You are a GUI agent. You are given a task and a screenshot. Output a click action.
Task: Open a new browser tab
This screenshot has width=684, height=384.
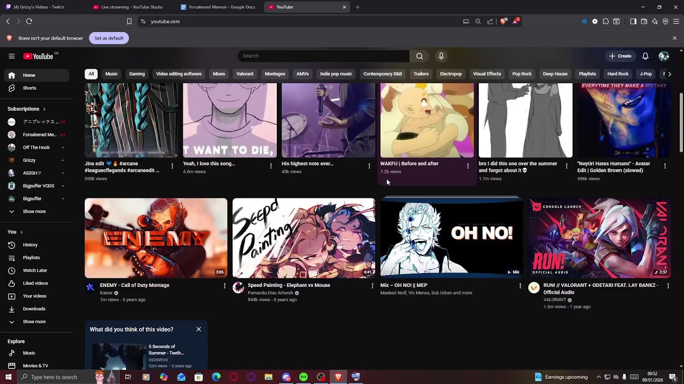coord(357,7)
